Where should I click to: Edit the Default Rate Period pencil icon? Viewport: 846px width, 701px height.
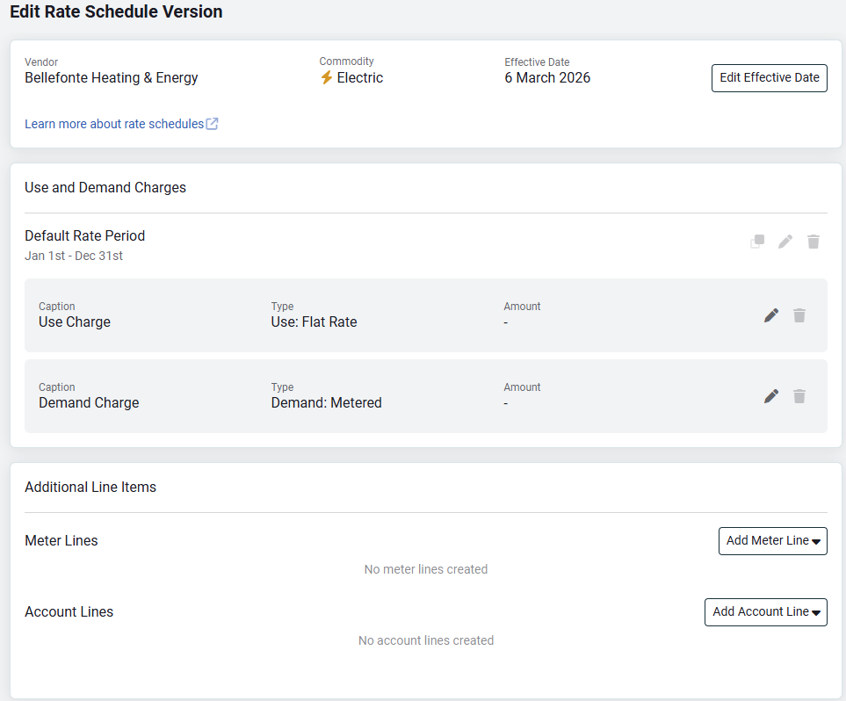(785, 242)
